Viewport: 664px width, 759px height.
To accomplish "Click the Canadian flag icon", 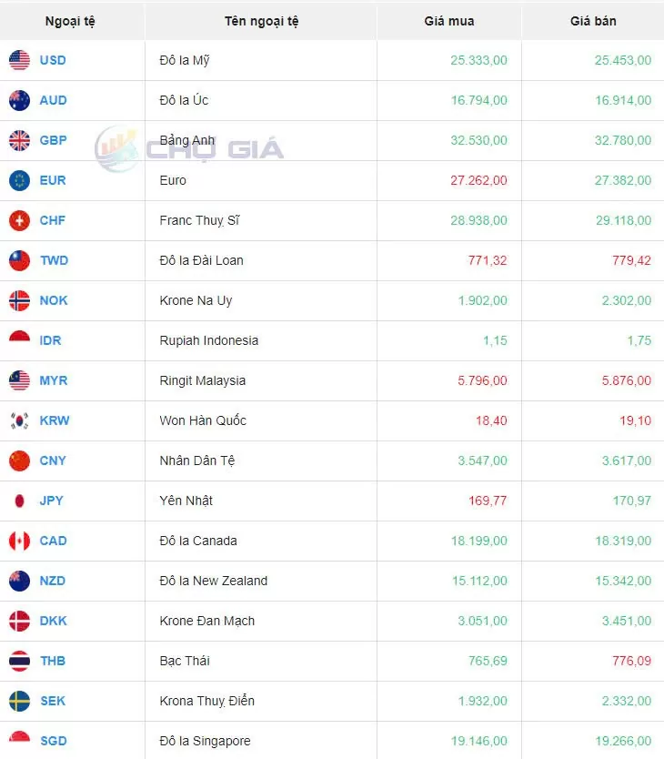I will (19, 541).
